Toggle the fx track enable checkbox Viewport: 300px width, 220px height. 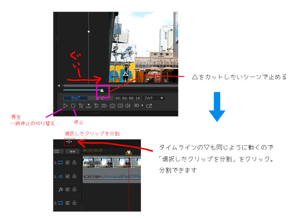tap(68, 190)
